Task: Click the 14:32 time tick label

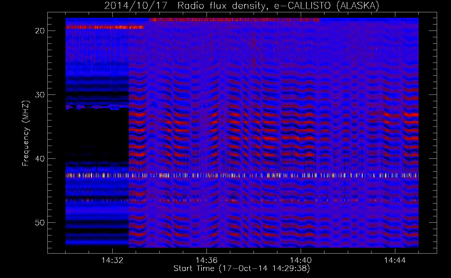Action: click(x=112, y=260)
